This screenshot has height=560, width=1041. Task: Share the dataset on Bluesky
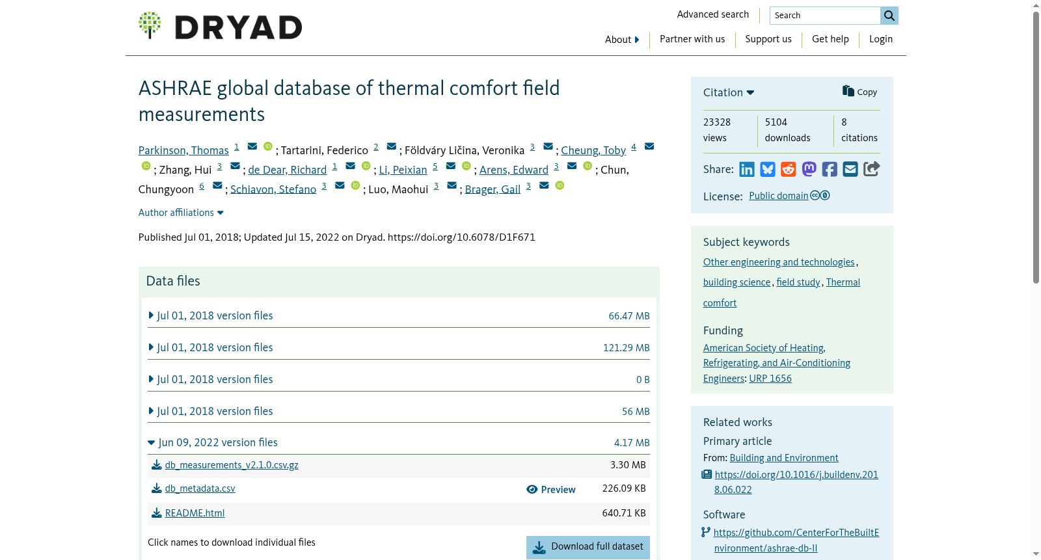(768, 170)
